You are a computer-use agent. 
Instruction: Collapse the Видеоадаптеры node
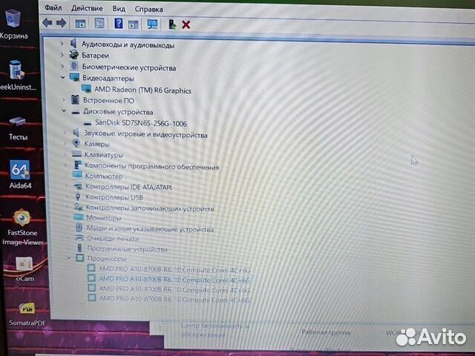pyautogui.click(x=62, y=77)
